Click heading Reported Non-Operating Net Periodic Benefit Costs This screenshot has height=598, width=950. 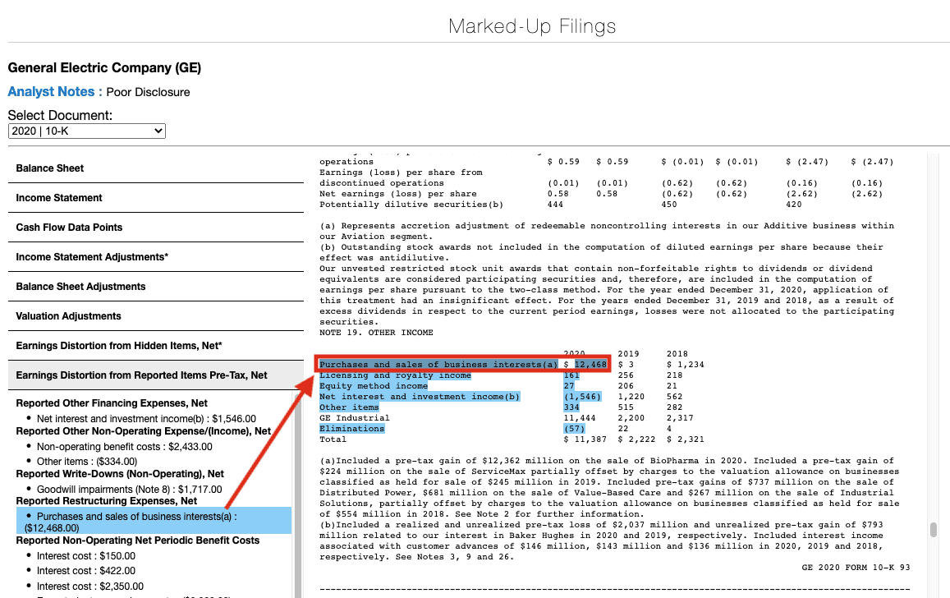[x=137, y=540]
